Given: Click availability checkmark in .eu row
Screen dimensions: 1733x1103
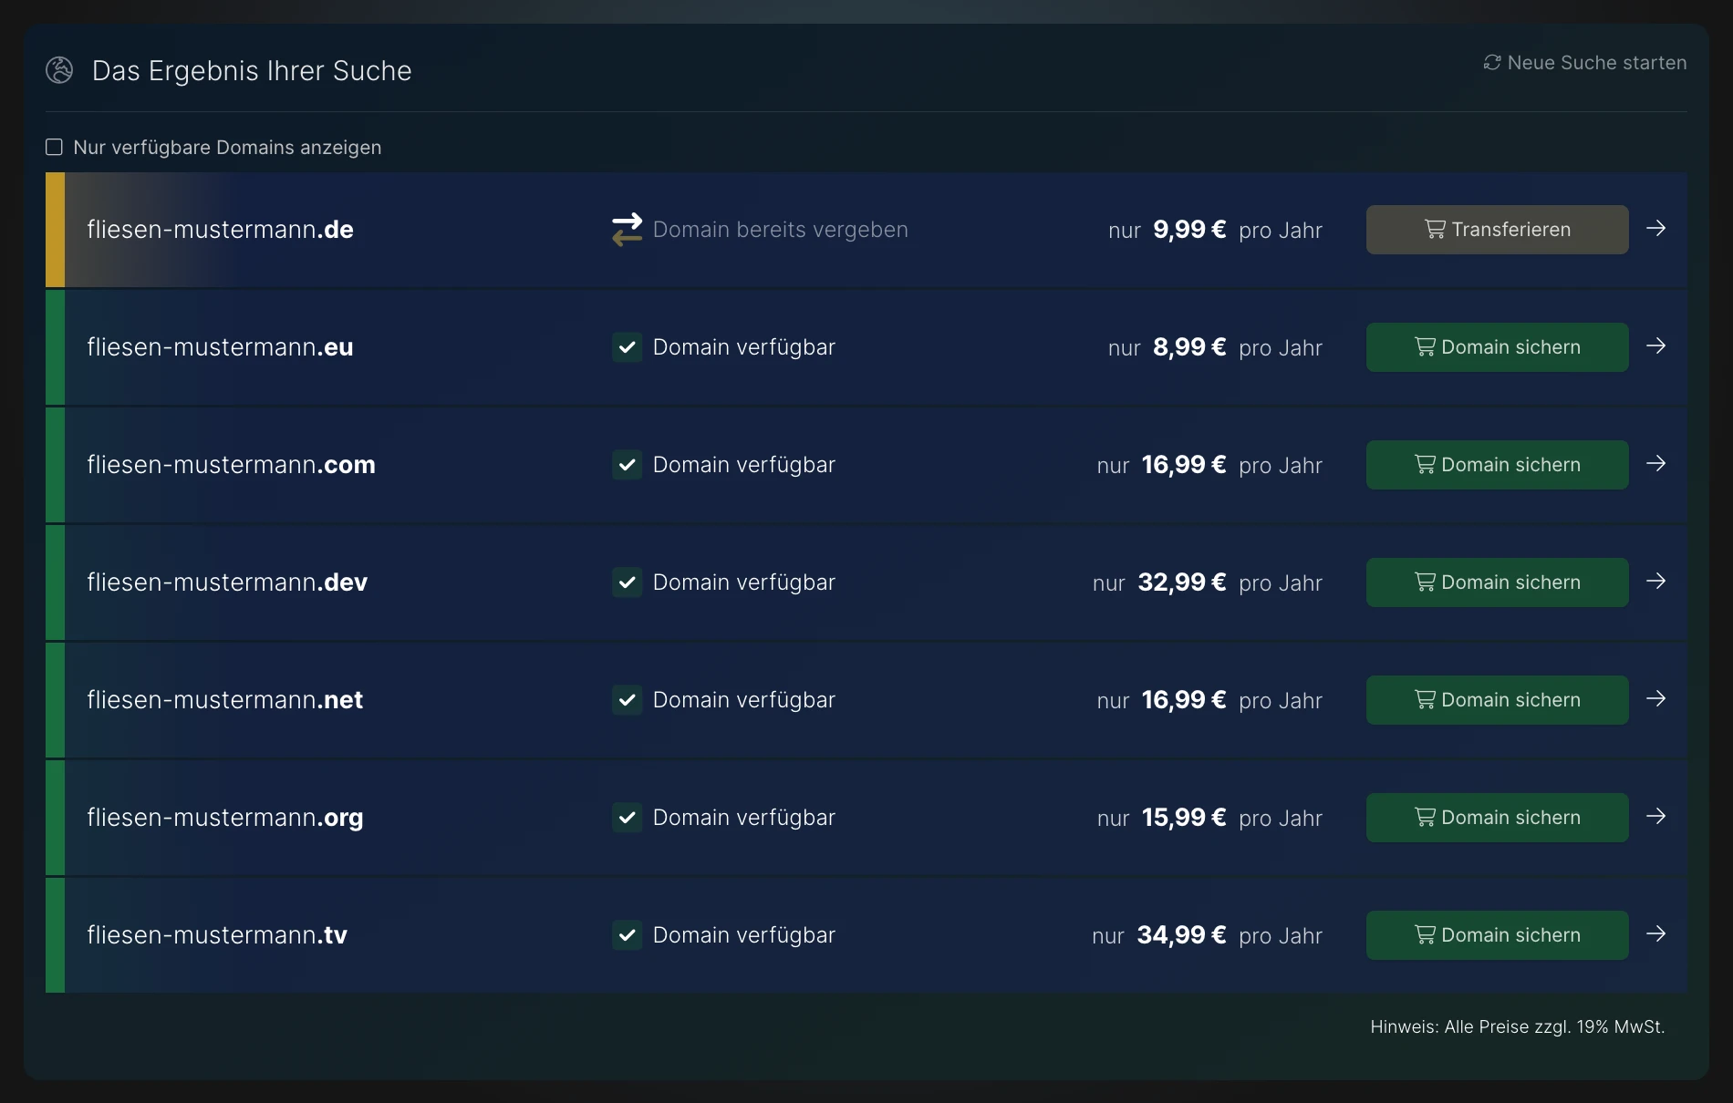Looking at the screenshot, I should [x=627, y=347].
